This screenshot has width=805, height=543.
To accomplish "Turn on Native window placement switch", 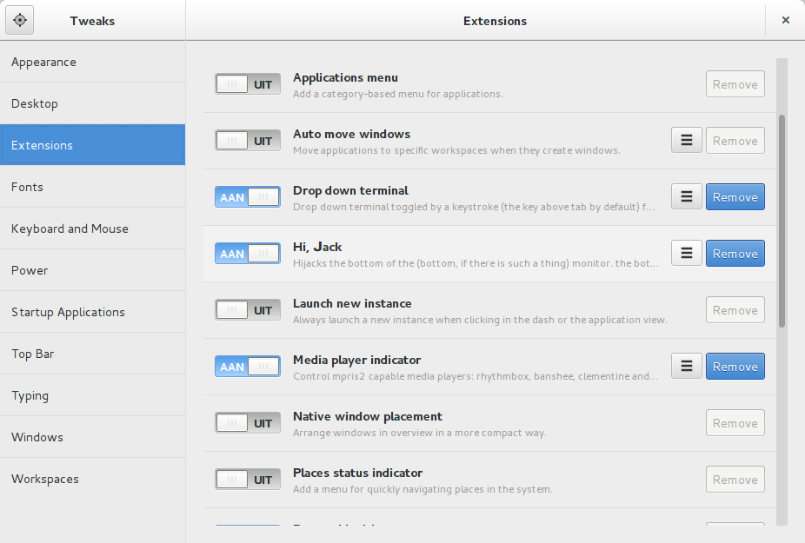I will (248, 423).
